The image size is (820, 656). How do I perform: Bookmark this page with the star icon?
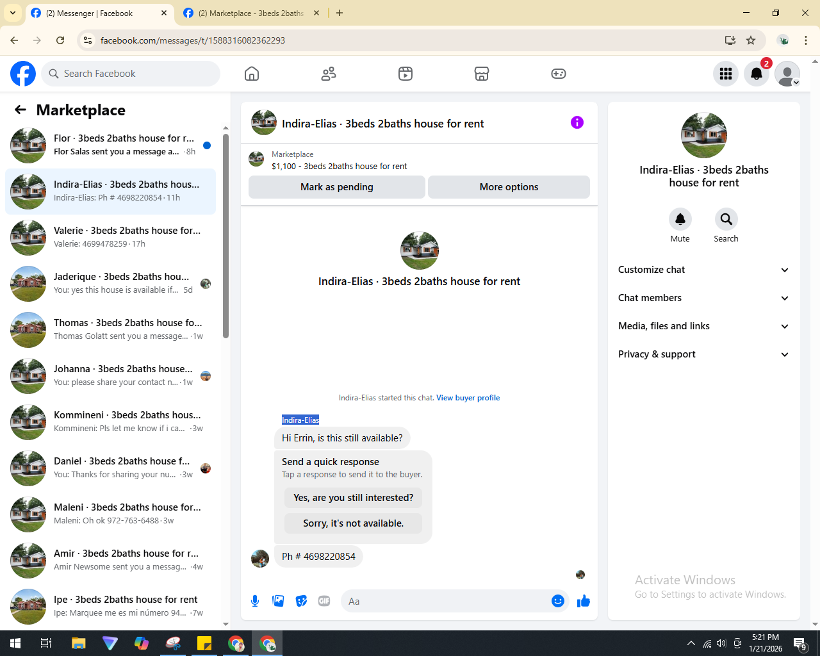pyautogui.click(x=751, y=40)
